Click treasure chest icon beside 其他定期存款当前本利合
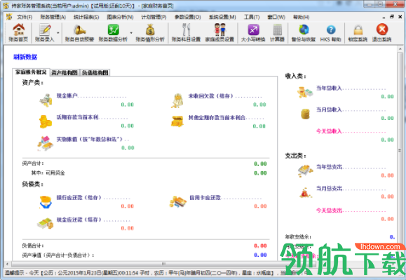The image size is (406, 280). coord(177,121)
